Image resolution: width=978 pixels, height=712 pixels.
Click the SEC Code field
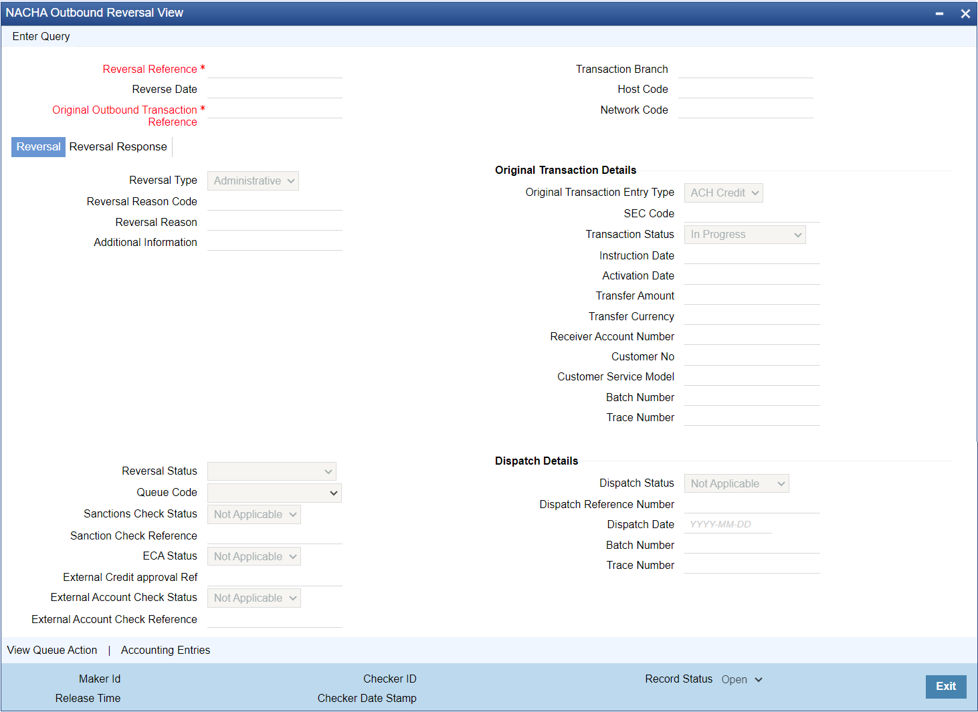pos(752,214)
